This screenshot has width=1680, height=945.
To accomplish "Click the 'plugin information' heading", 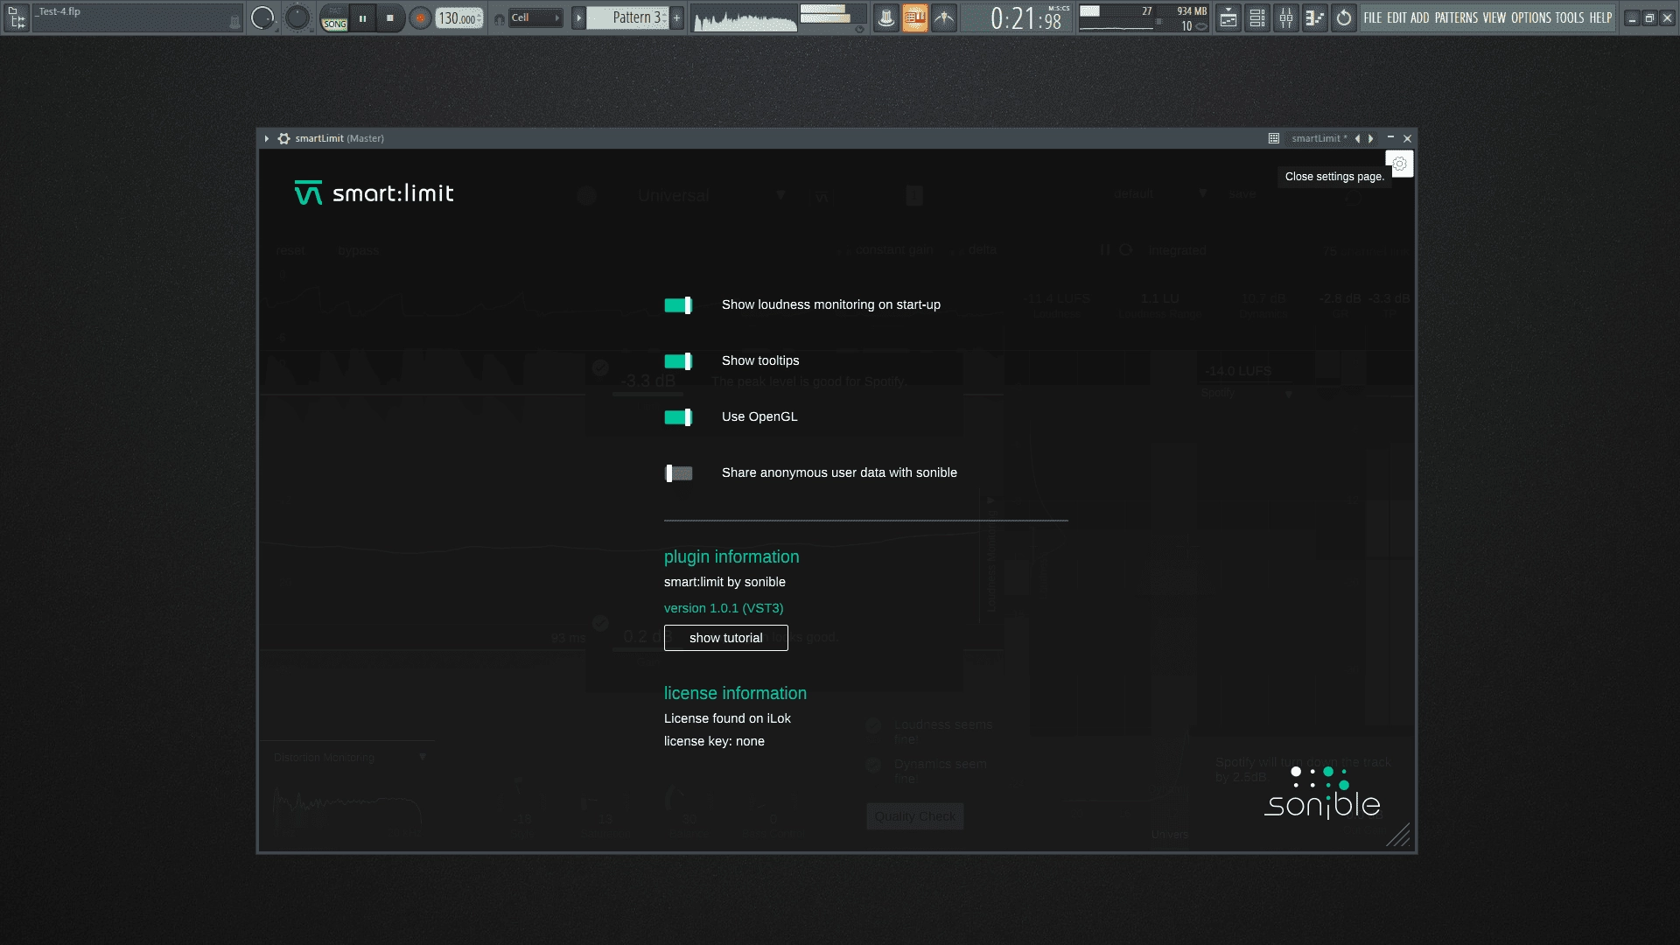I will pos(731,556).
